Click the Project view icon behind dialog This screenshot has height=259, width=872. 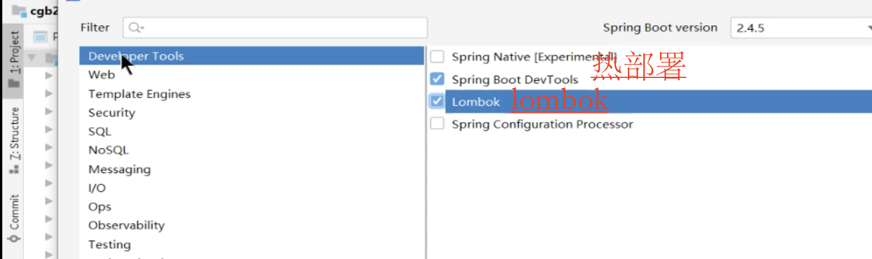[40, 37]
